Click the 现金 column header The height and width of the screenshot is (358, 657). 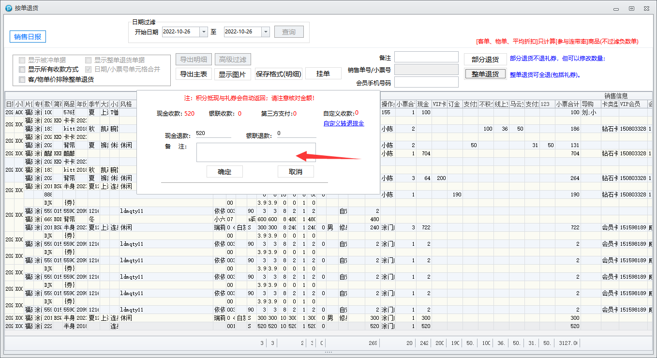click(x=424, y=104)
